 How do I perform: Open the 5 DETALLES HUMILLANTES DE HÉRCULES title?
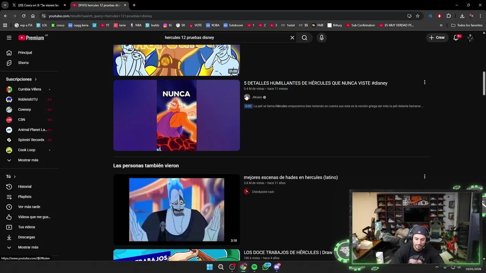(316, 83)
